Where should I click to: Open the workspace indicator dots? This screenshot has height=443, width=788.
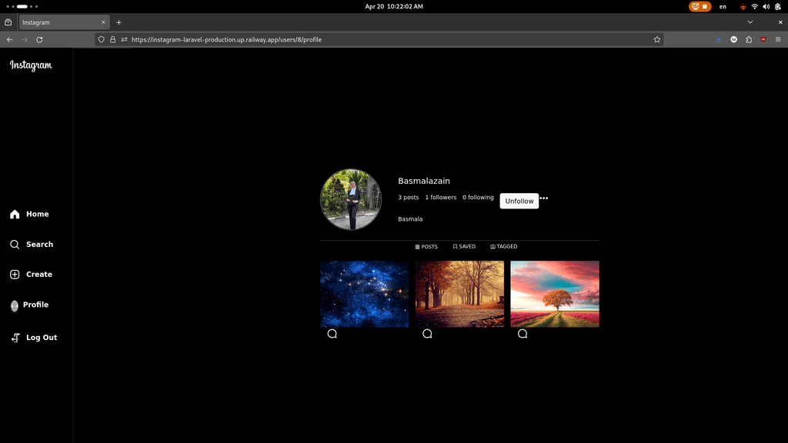22,6
